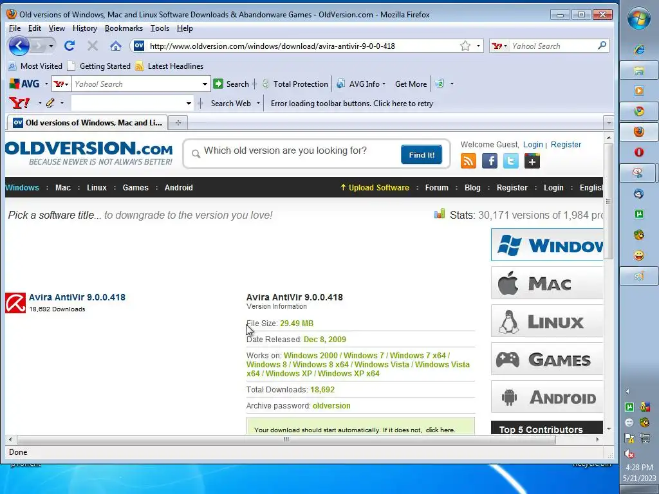659x494 pixels.
Task: Open the Paint icon in the taskbar
Action: [x=639, y=276]
